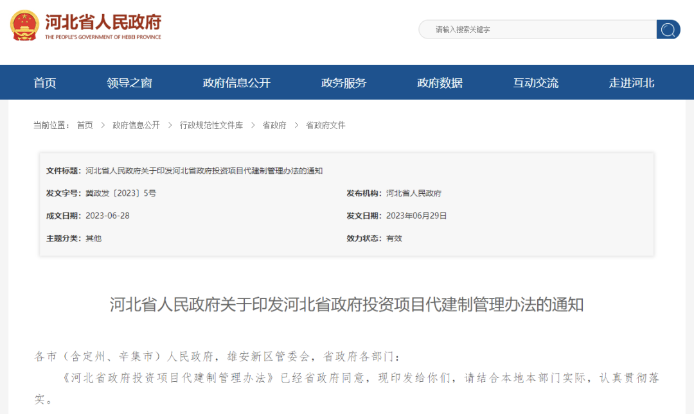Open the 首页 navigation menu item
The image size is (694, 414).
pos(45,83)
